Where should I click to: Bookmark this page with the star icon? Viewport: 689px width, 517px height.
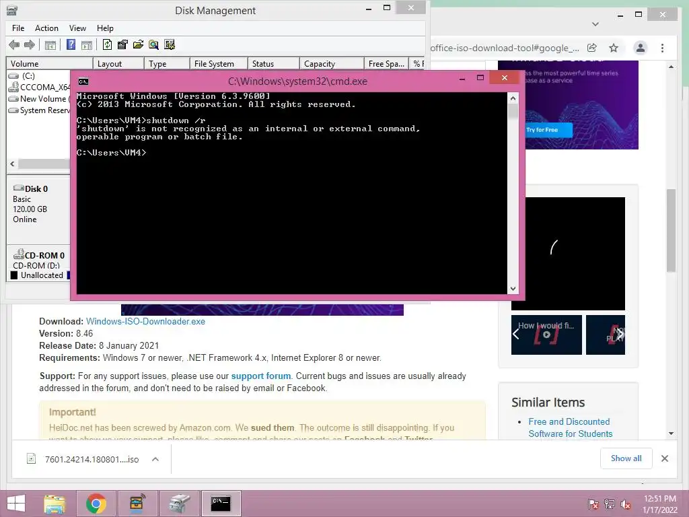coord(614,48)
